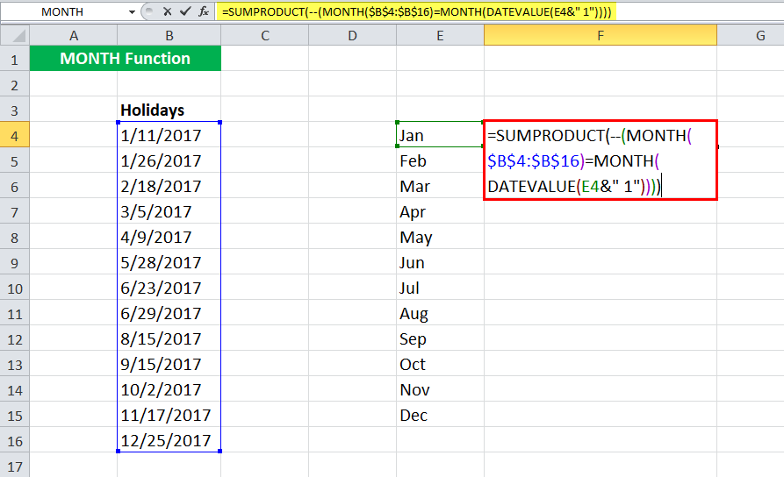This screenshot has height=477, width=784.
Task: Select cell with date 5/28/2017
Action: click(169, 262)
